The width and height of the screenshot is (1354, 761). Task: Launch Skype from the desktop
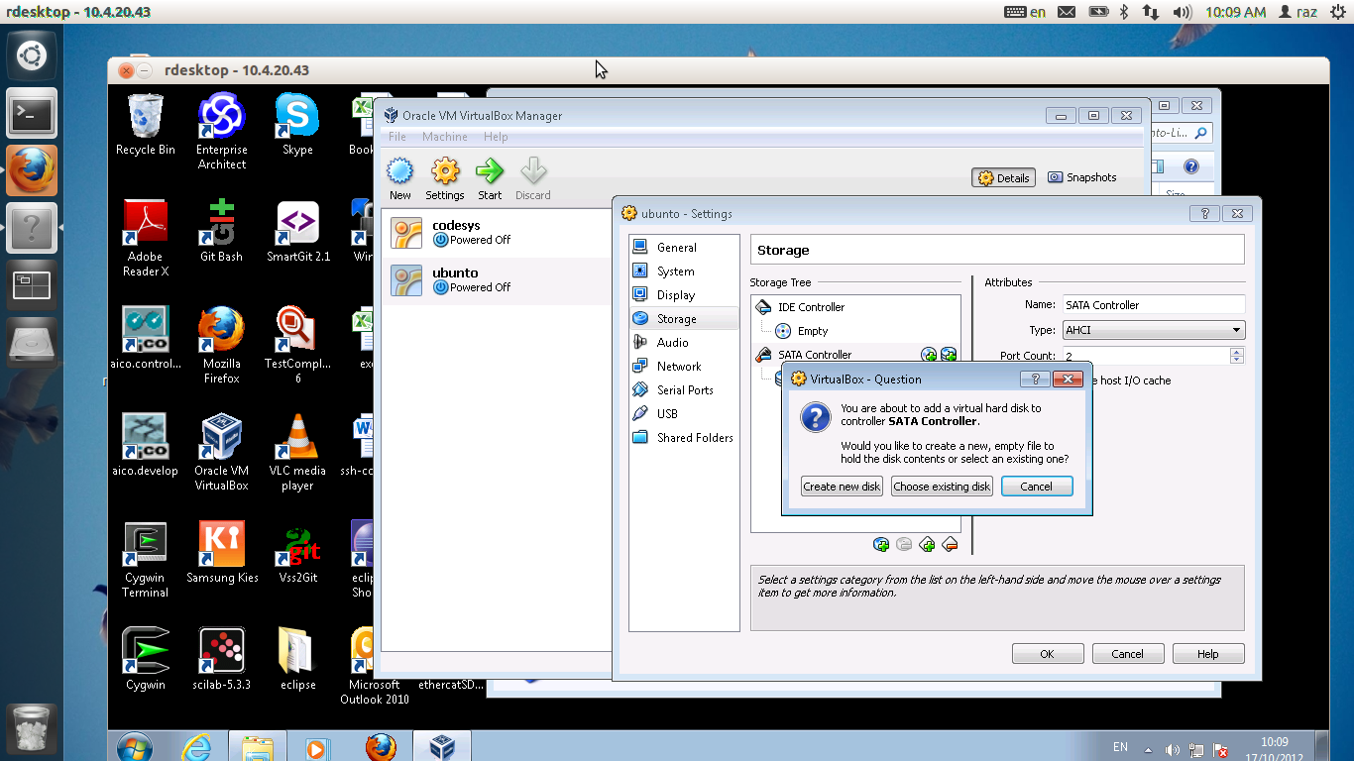[x=297, y=125]
